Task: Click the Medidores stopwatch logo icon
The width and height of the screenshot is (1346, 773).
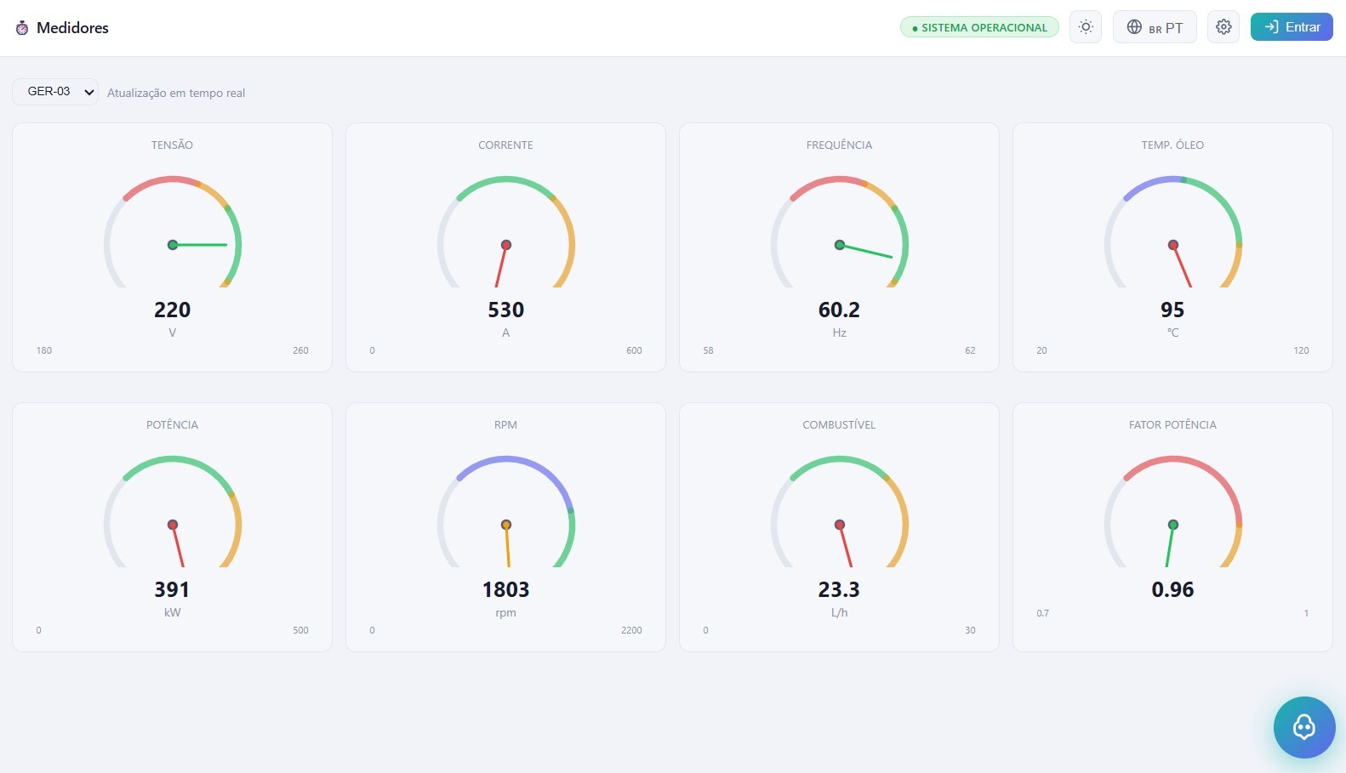Action: 22,28
